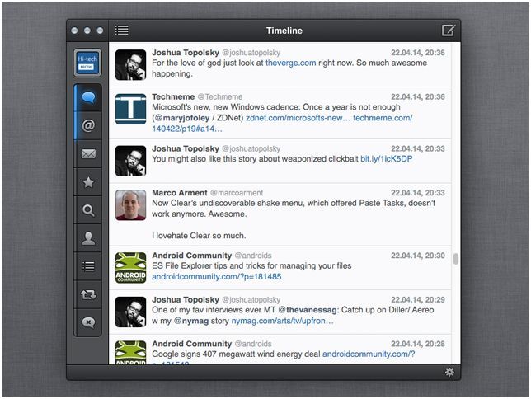Click the Techmeme avatar
Viewport: 531px width, 399px height.
(130, 110)
